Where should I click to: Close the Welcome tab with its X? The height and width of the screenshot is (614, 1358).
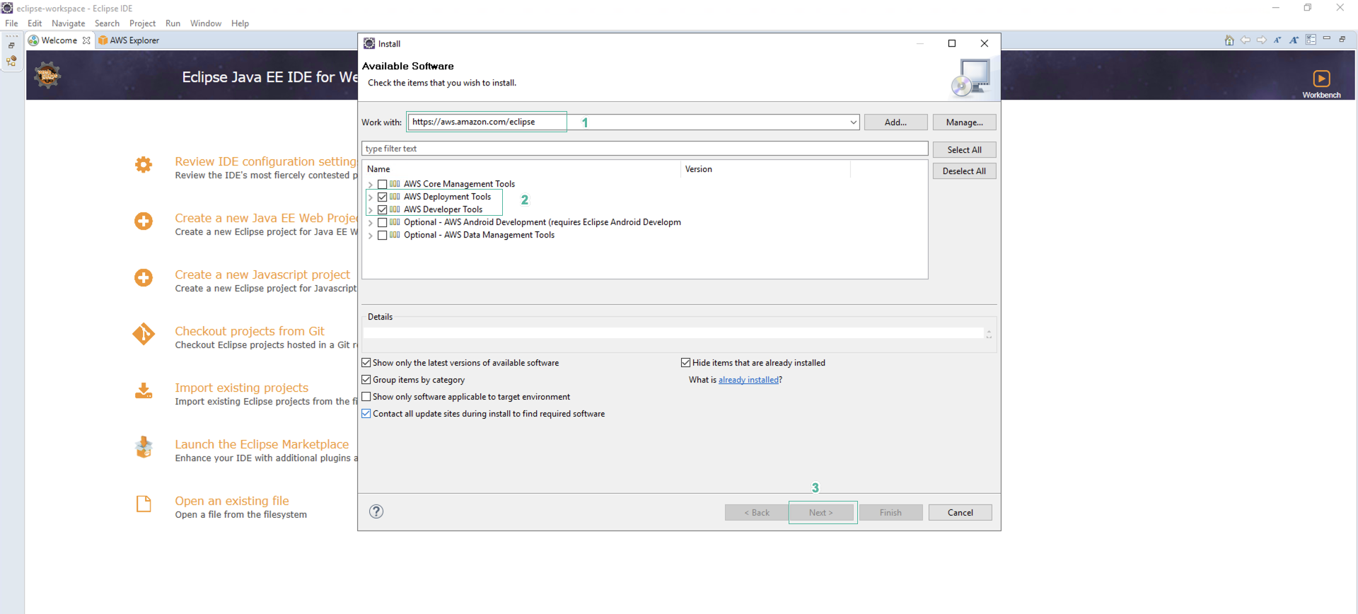coord(86,40)
